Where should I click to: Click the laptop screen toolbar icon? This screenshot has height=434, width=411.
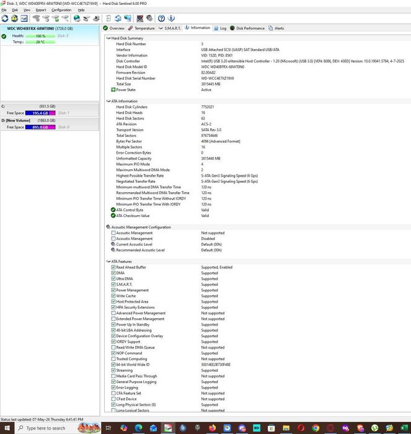[x=139, y=19]
